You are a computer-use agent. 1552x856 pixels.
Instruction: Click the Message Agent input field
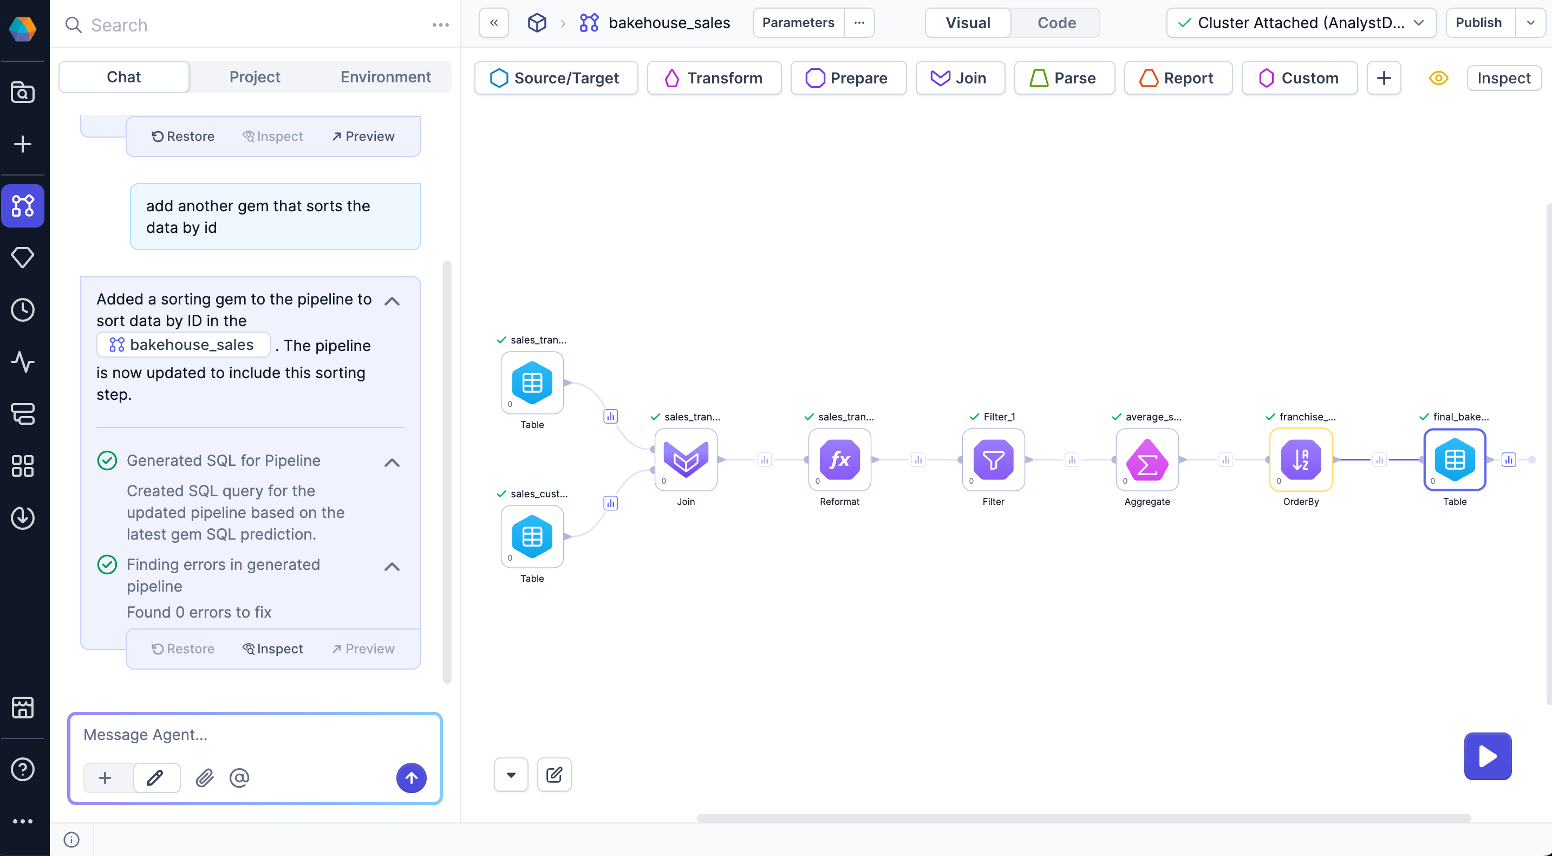(x=253, y=734)
